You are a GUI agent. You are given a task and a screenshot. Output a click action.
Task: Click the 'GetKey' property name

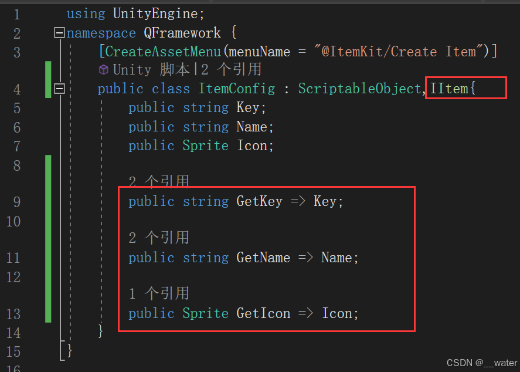[x=259, y=201]
